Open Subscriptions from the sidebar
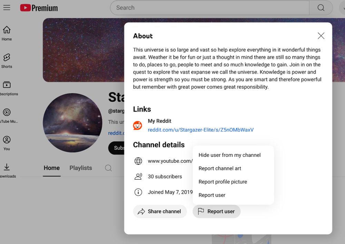 coord(9,88)
